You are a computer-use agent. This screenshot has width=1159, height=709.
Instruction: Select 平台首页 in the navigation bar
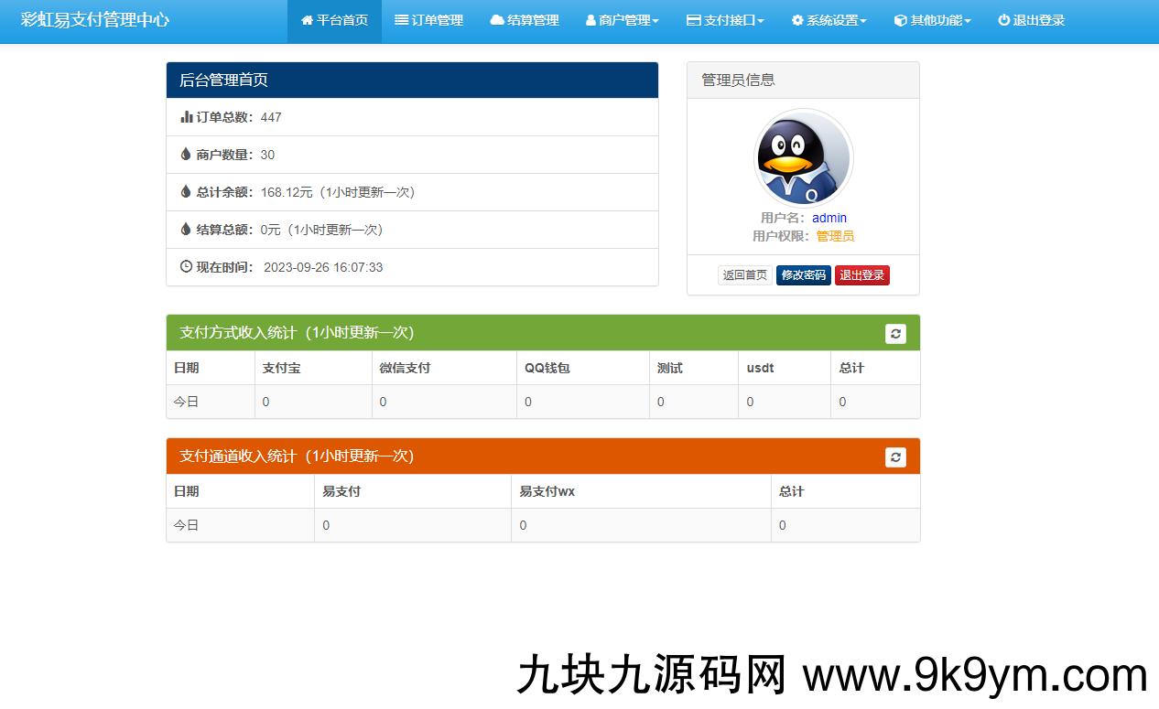click(334, 20)
